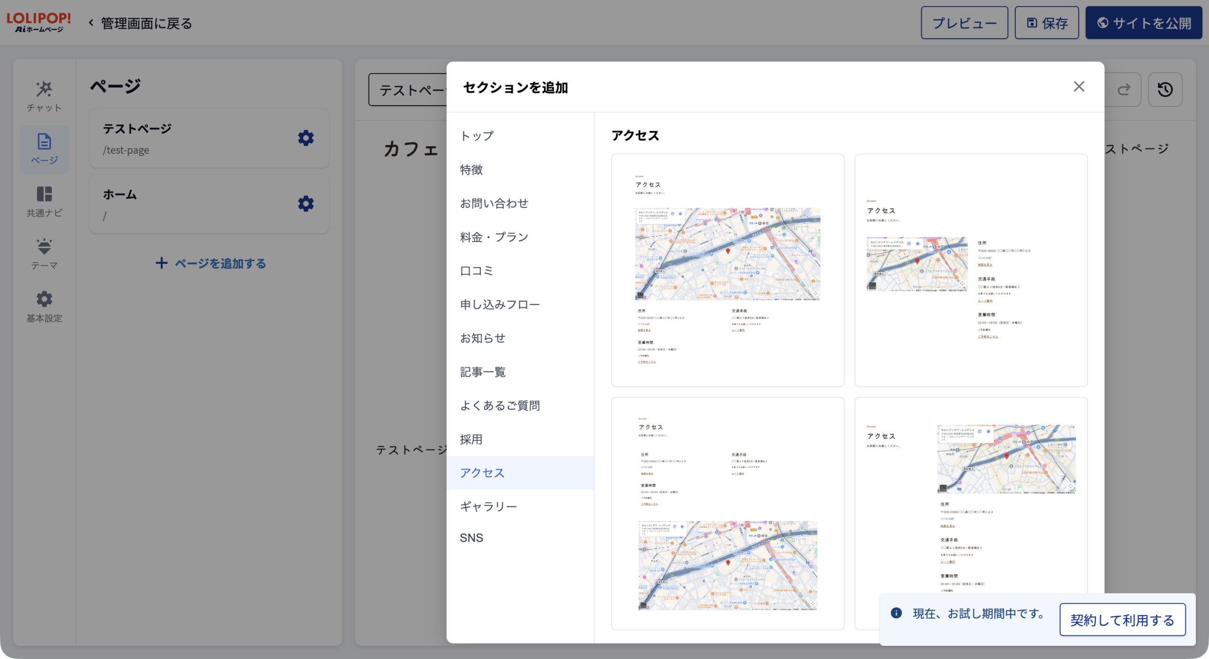Select the 口コミ section category
1209x659 pixels.
520,271
